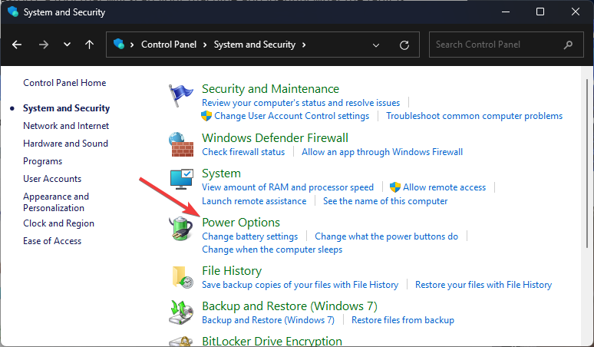
Task: Click Launch remote assistance
Action: coord(254,201)
